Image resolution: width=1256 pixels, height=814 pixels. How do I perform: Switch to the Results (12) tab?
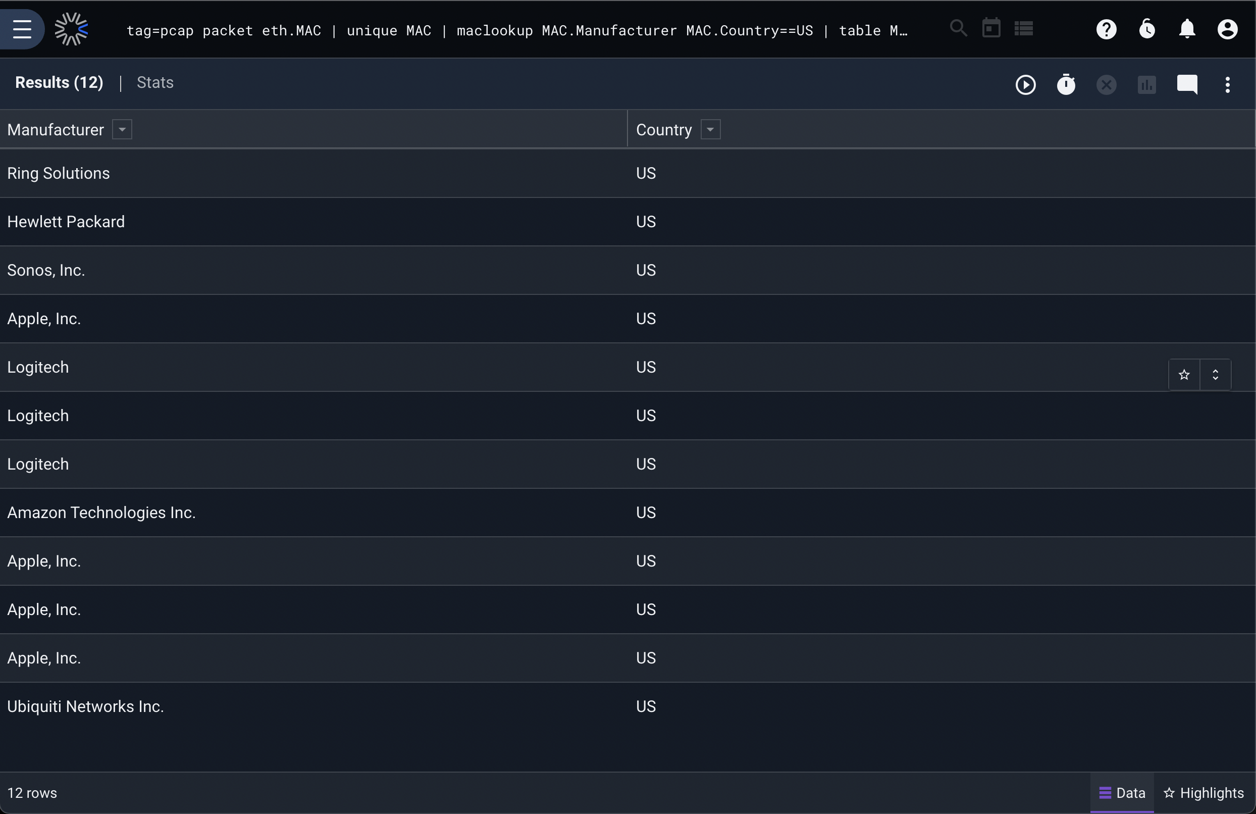pyautogui.click(x=59, y=83)
